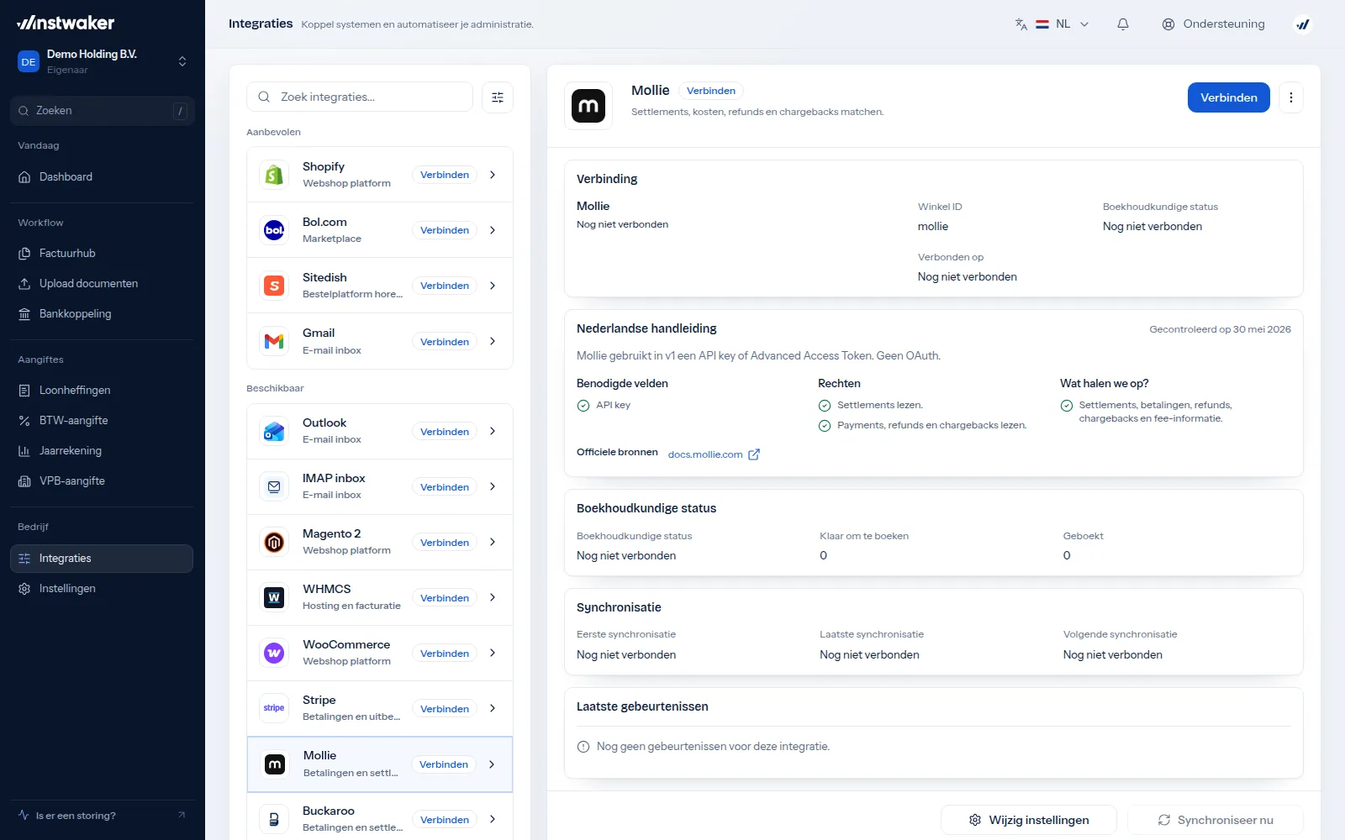The height and width of the screenshot is (840, 1345).
Task: Open the 'Is er een storing?' status link
Action: tap(102, 816)
